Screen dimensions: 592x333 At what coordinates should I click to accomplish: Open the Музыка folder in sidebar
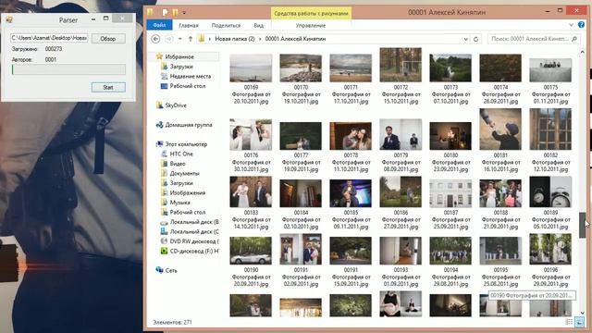pos(179,203)
